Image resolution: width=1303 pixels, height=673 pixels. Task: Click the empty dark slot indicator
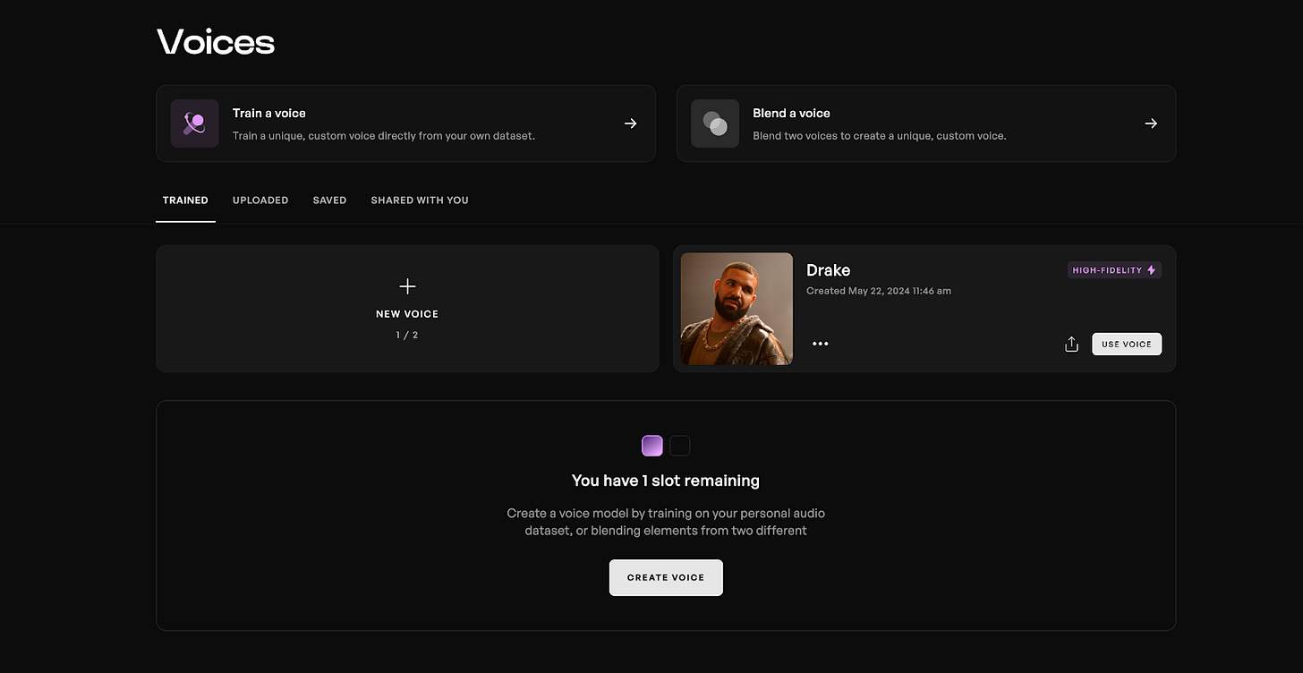[x=680, y=446]
